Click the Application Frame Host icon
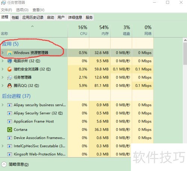Viewport: 187px width, 171px height. pos(10,121)
